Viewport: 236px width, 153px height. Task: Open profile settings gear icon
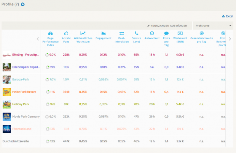[x=23, y=4]
